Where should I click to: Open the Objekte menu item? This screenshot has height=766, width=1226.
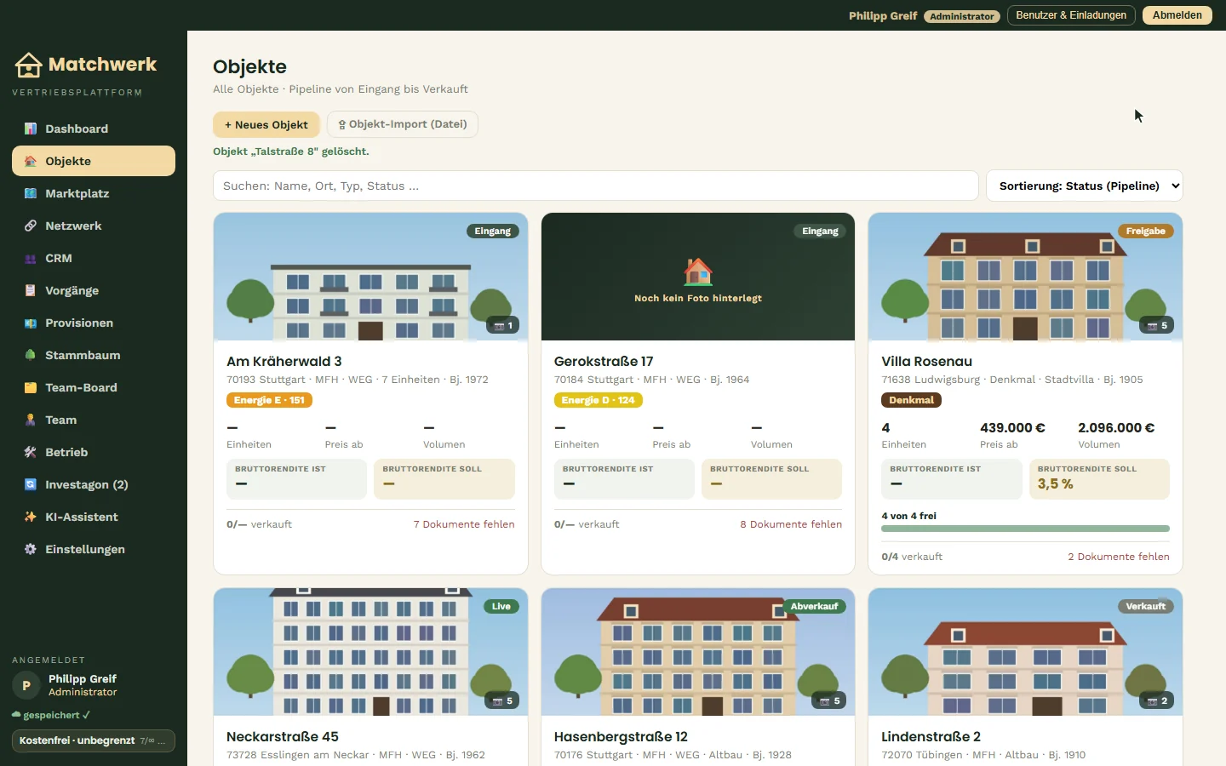pyautogui.click(x=94, y=161)
